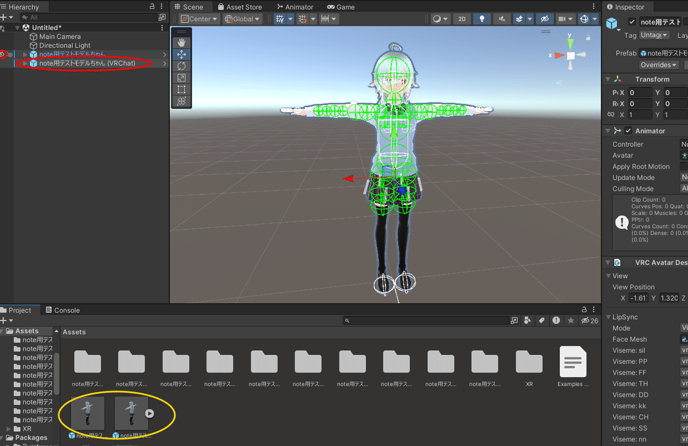
Task: Select the (VRChat) model object in Hierarchy
Action: point(87,63)
